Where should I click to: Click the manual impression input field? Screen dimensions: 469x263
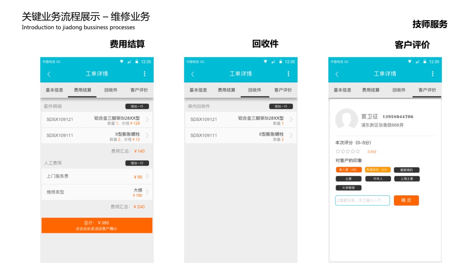point(362,200)
